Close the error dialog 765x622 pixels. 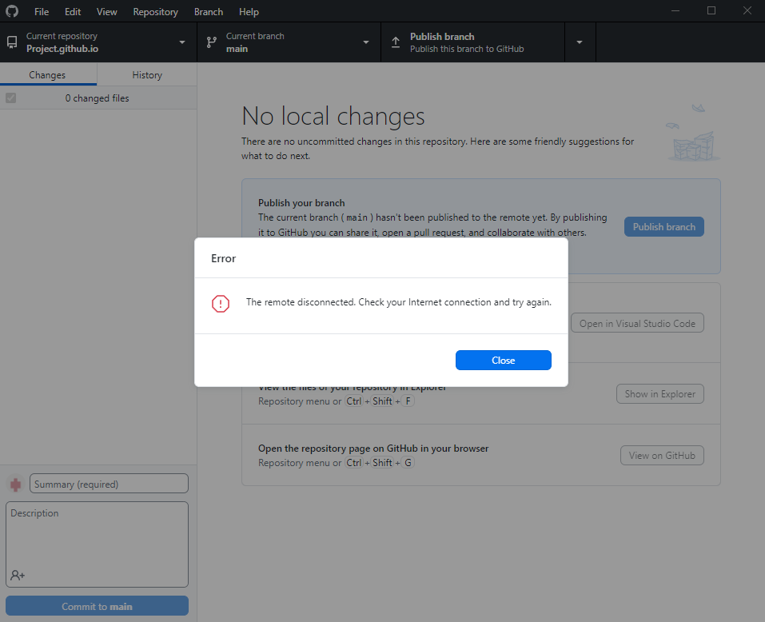[503, 360]
